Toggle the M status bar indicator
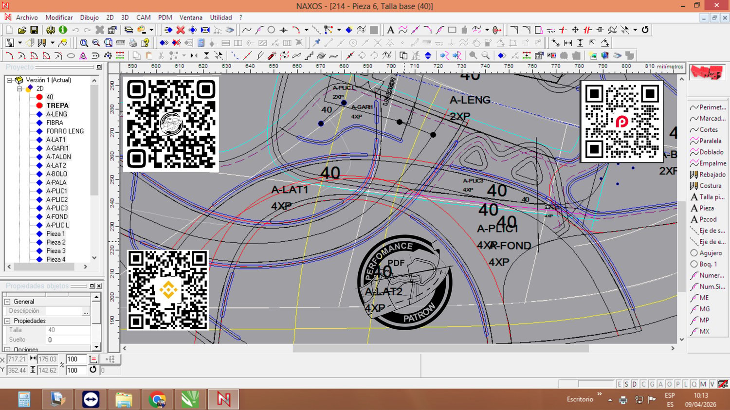 click(x=703, y=384)
